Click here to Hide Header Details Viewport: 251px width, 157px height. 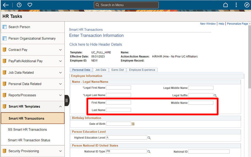(x=96, y=44)
